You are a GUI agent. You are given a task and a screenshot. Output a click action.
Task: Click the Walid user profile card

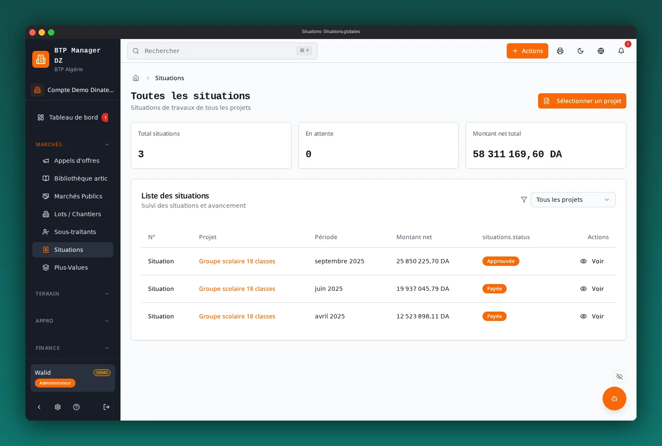tap(73, 378)
